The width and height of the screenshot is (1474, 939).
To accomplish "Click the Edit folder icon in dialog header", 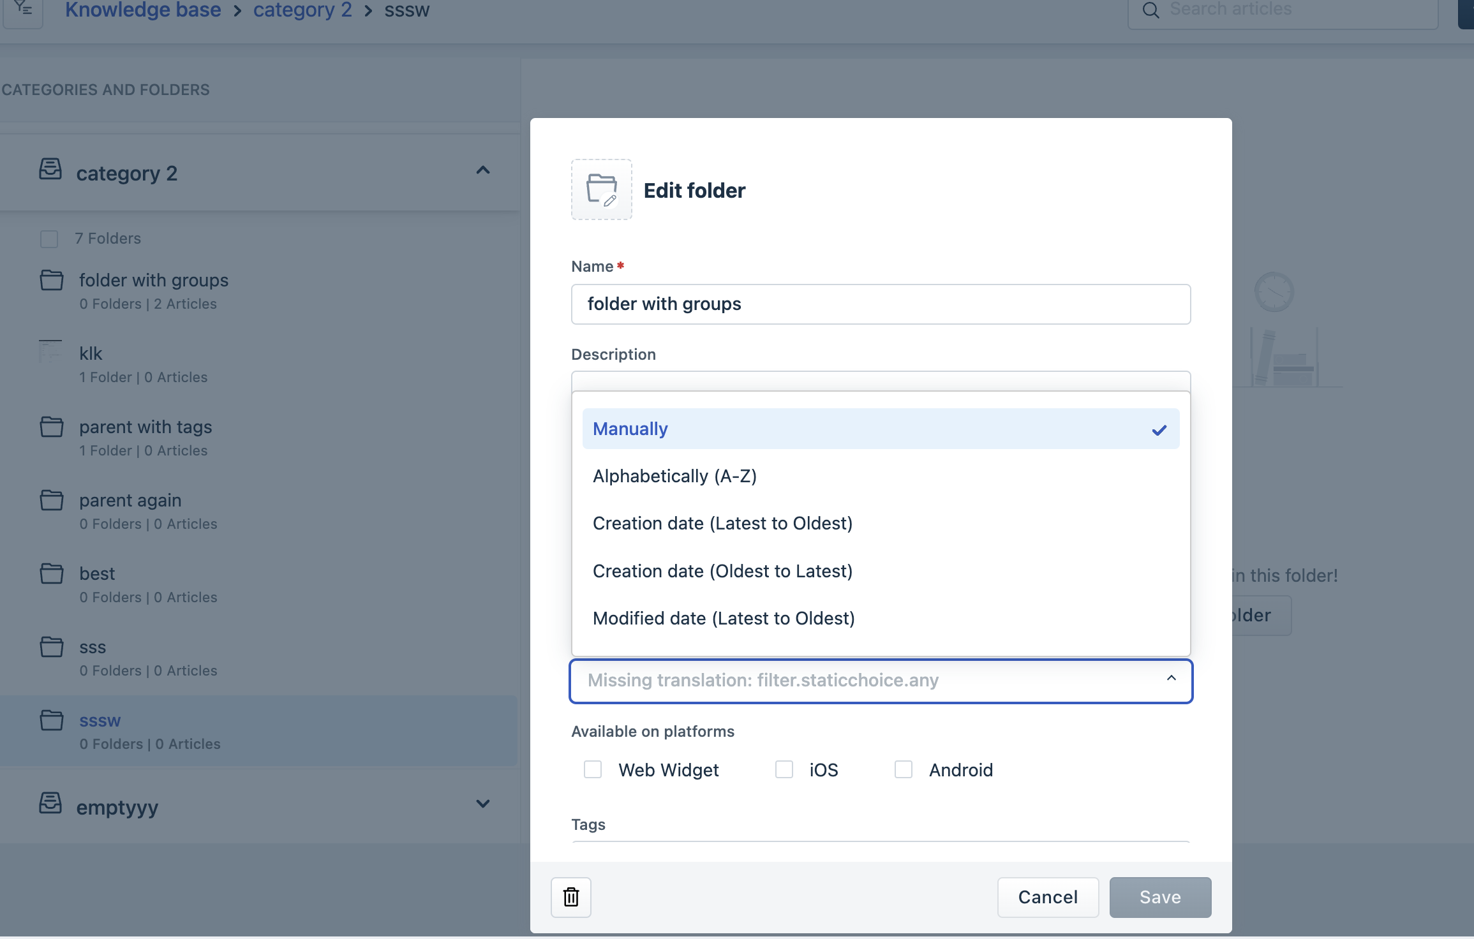I will (601, 189).
